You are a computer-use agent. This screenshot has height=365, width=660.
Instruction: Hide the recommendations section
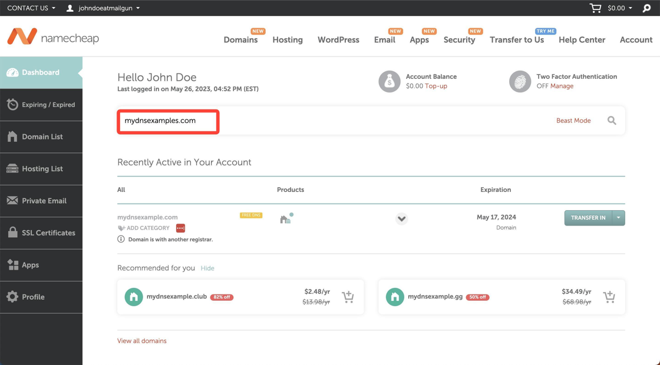coord(207,268)
